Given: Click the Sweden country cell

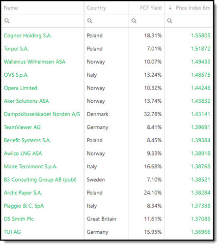Looking at the screenshot, I should coord(96,180).
